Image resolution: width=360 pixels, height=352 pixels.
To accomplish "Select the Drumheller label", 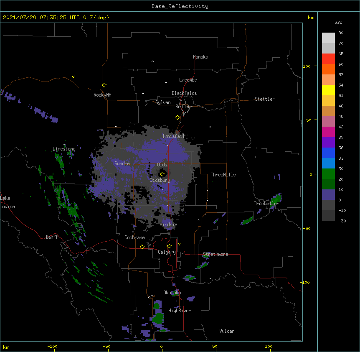I will [x=266, y=204].
